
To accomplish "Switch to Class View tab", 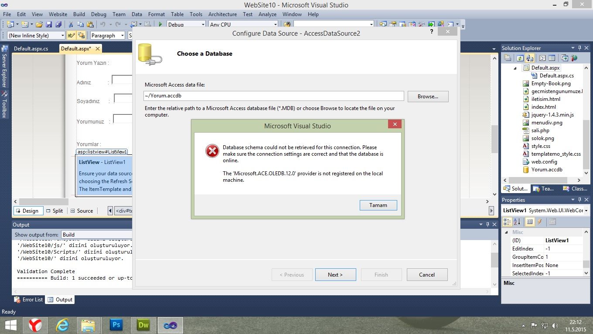I will point(575,189).
